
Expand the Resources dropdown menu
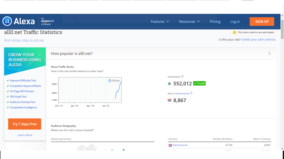point(189,22)
